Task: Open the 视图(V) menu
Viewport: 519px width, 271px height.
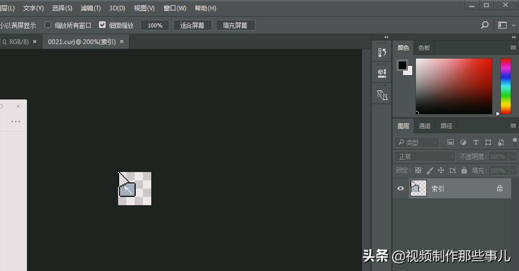Action: pos(145,8)
